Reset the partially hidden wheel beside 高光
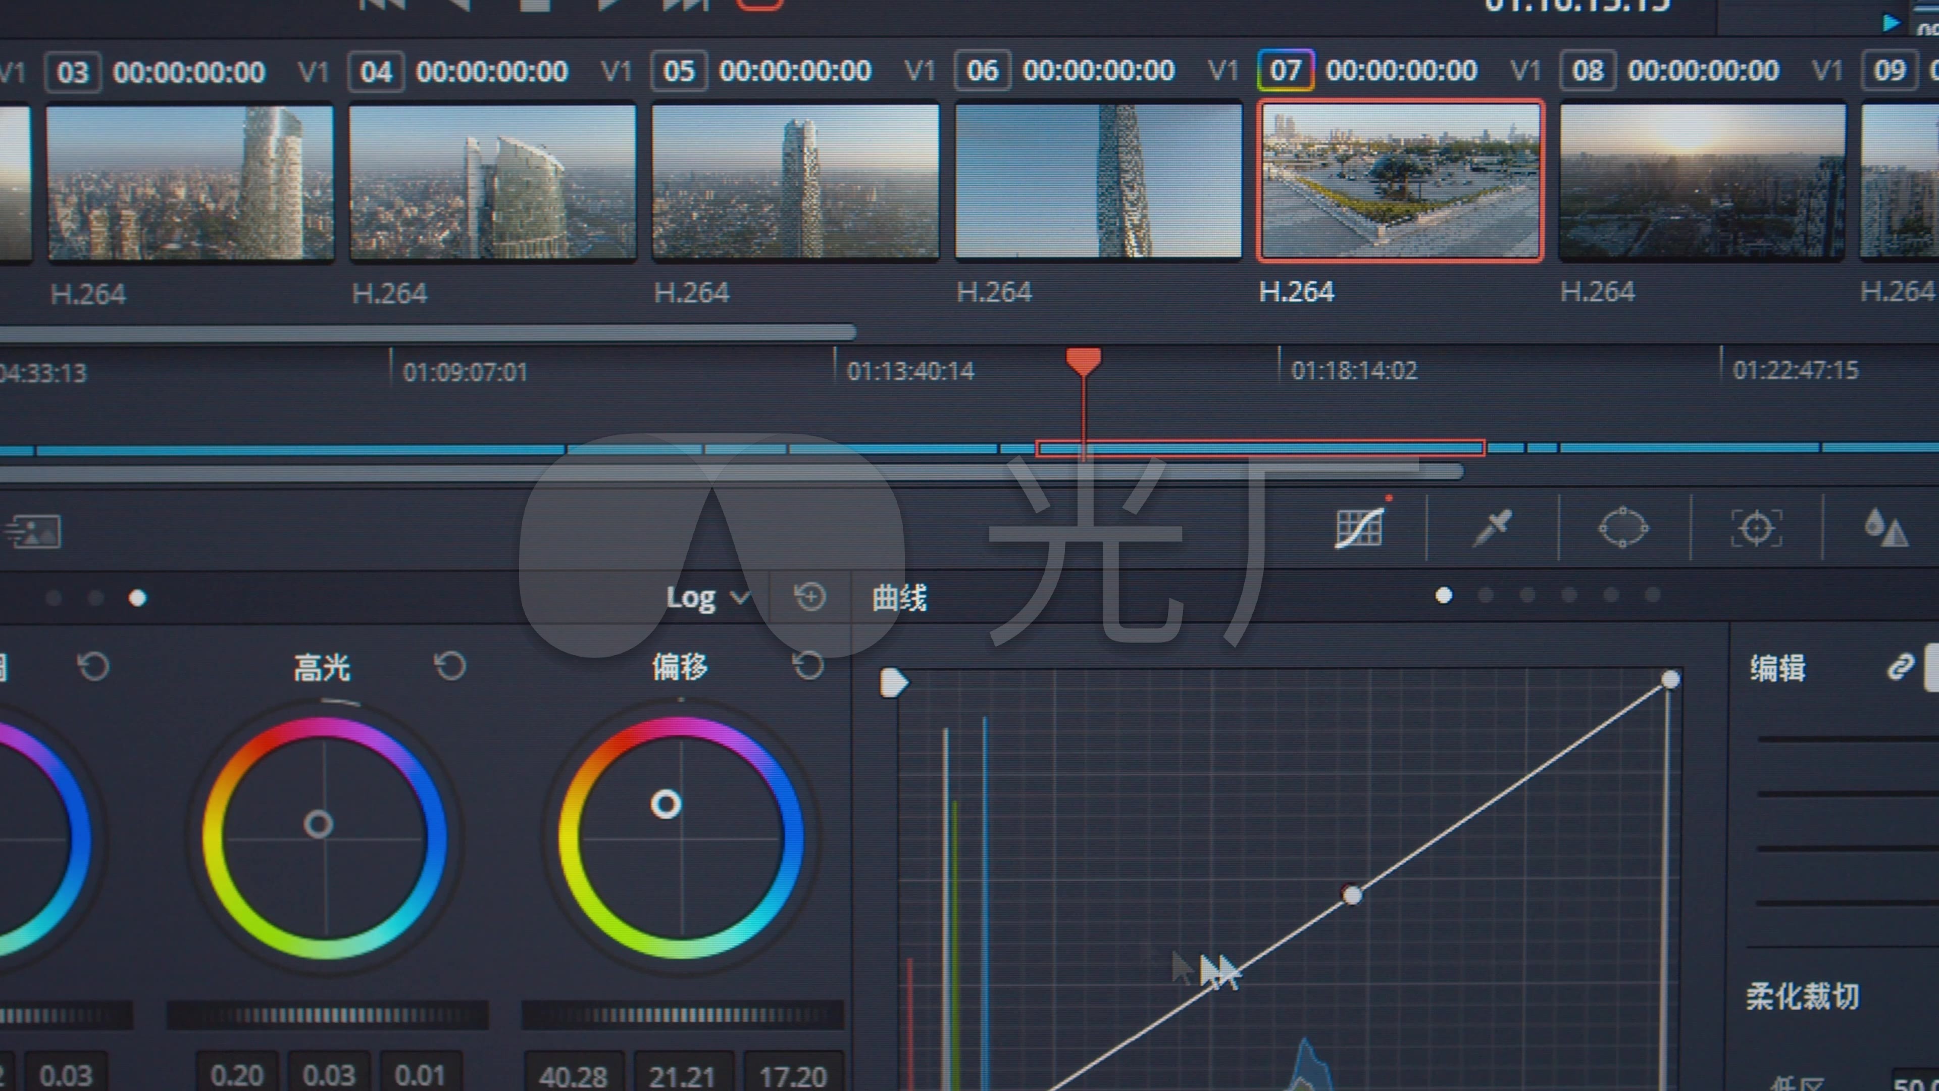1939x1091 pixels. [x=93, y=666]
